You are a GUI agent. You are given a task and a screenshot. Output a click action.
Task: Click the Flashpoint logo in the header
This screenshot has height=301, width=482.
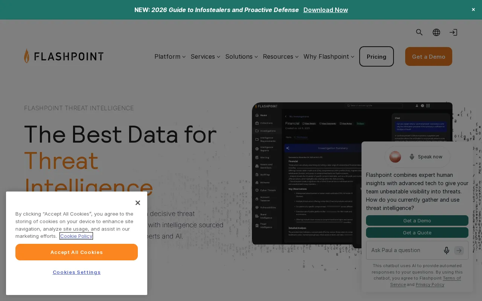click(x=64, y=56)
